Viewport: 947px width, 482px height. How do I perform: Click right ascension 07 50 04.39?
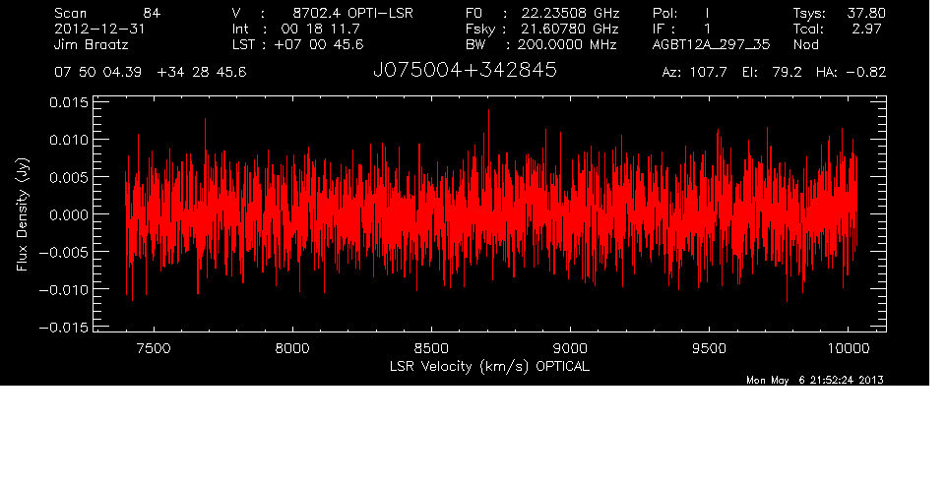click(97, 73)
